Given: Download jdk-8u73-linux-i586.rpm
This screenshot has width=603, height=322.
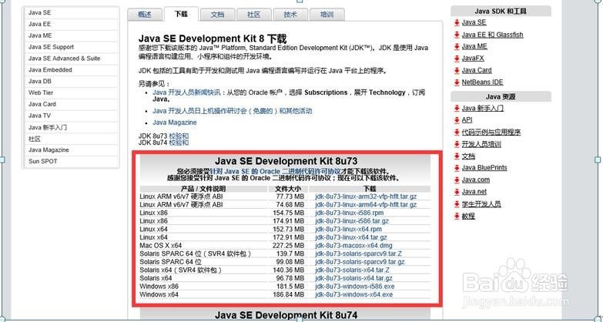Looking at the screenshot, I should coord(349,213).
